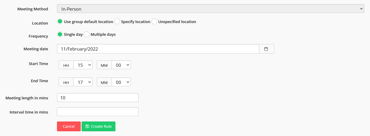This screenshot has width=370, height=136.
Task: Expand the Start Time minutes dropdown
Action: (121, 65)
